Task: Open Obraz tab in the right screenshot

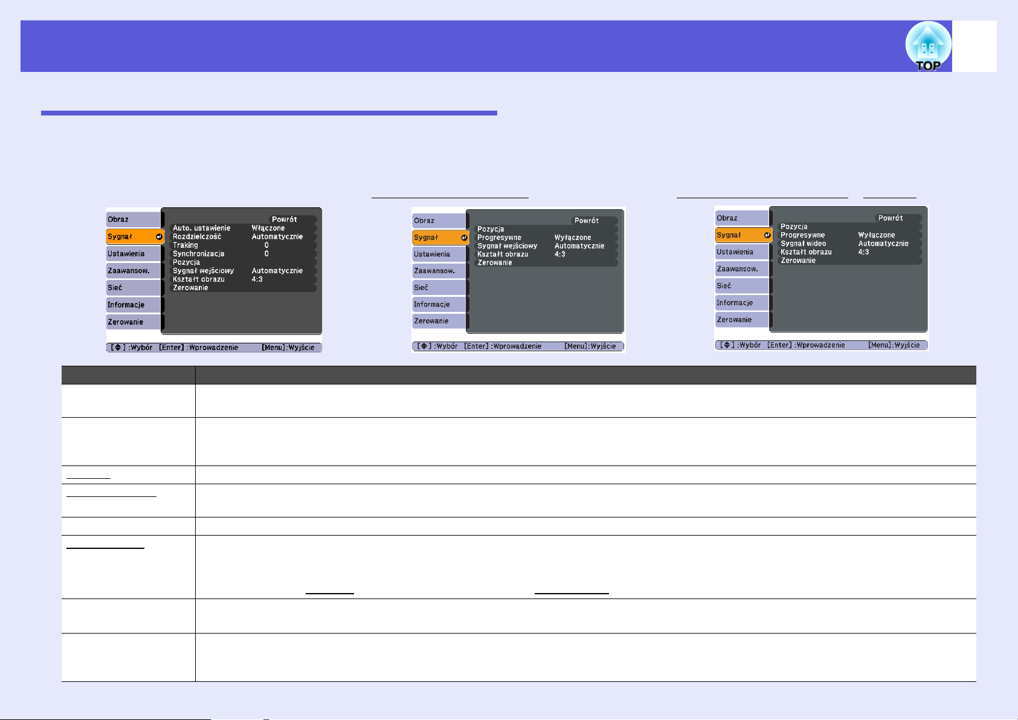Action: point(742,218)
